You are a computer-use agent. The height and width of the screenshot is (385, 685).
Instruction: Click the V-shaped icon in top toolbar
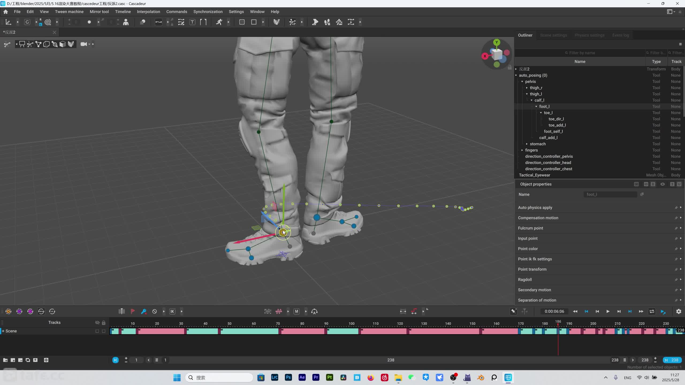click(276, 22)
